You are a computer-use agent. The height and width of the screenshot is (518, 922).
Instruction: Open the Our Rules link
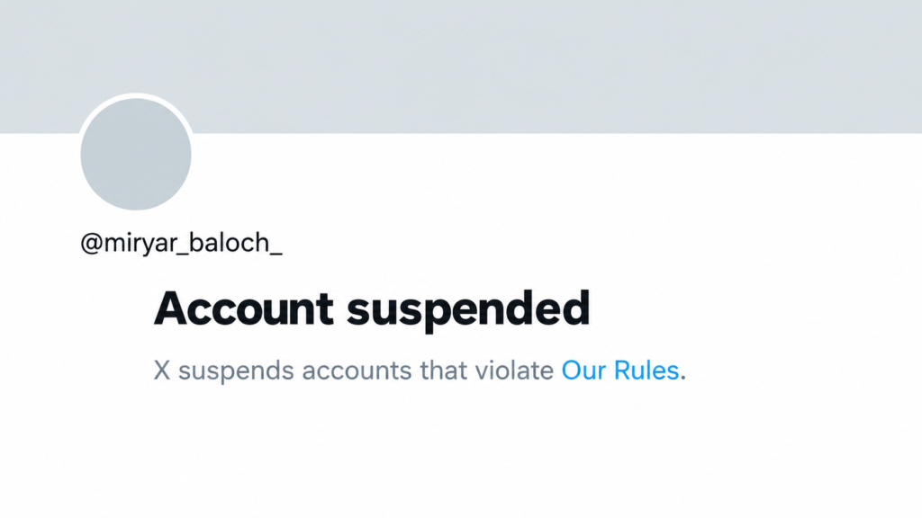620,371
